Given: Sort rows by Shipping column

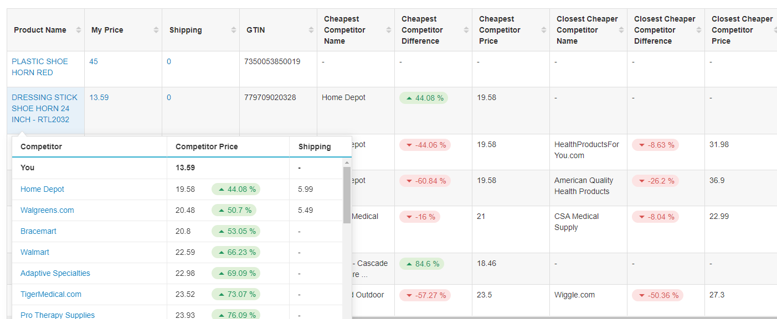Looking at the screenshot, I should coord(234,30).
